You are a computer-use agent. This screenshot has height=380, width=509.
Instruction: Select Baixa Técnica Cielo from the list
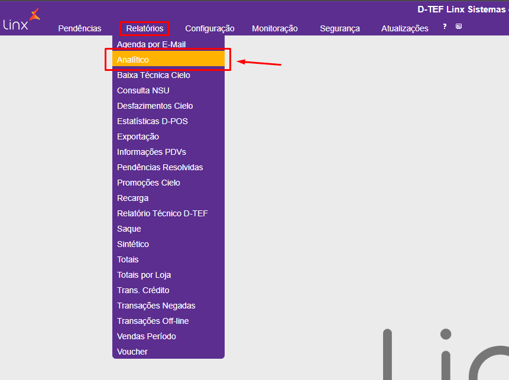point(168,75)
